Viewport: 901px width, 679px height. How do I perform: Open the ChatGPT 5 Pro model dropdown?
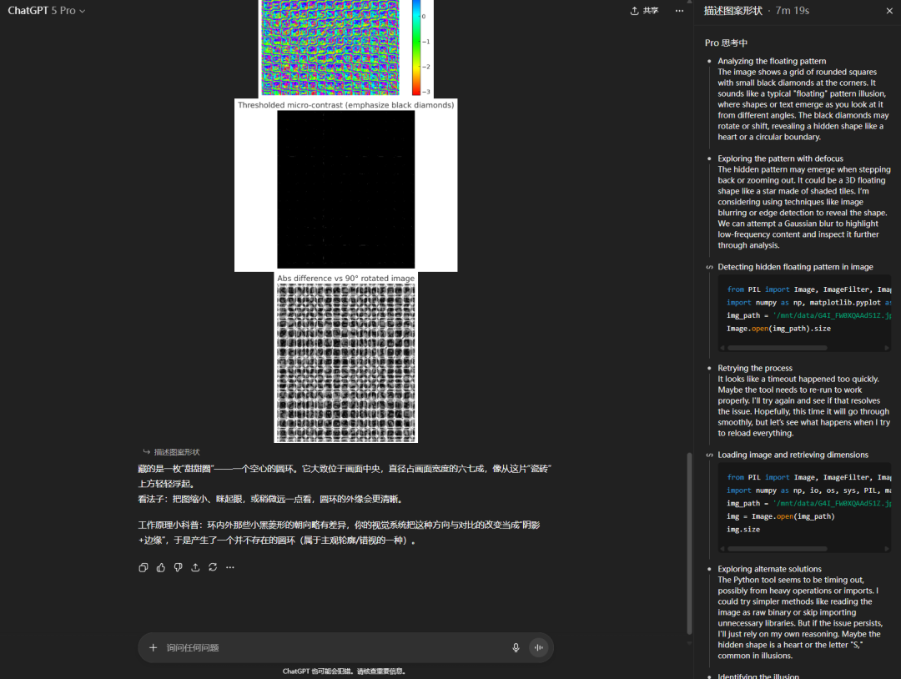(x=47, y=11)
